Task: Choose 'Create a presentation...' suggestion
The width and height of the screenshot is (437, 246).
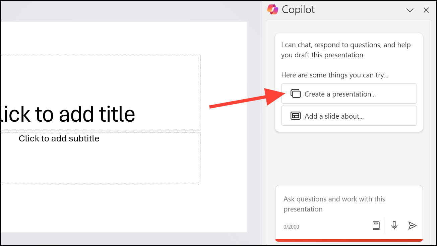Action: (349, 94)
